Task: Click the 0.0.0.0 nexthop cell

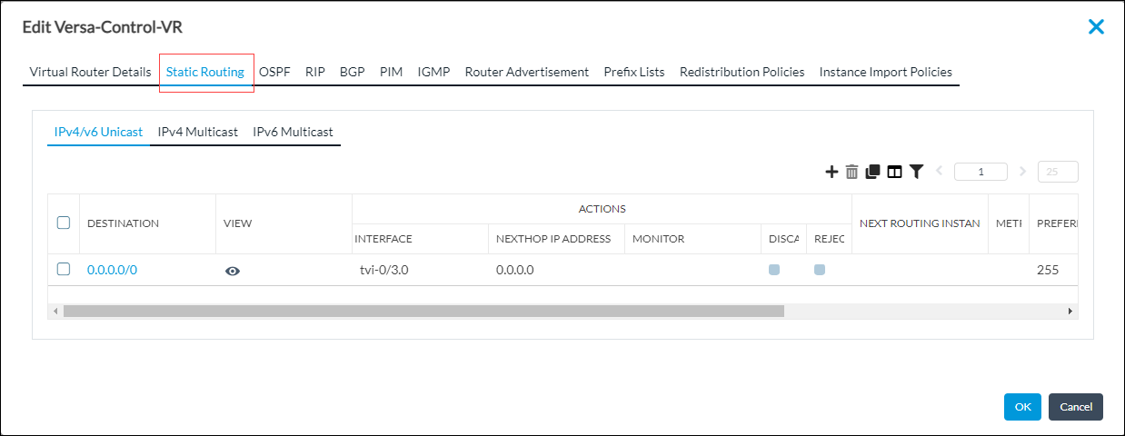Action: 515,270
